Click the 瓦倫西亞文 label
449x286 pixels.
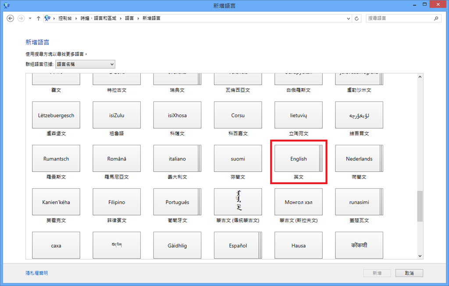point(238,90)
